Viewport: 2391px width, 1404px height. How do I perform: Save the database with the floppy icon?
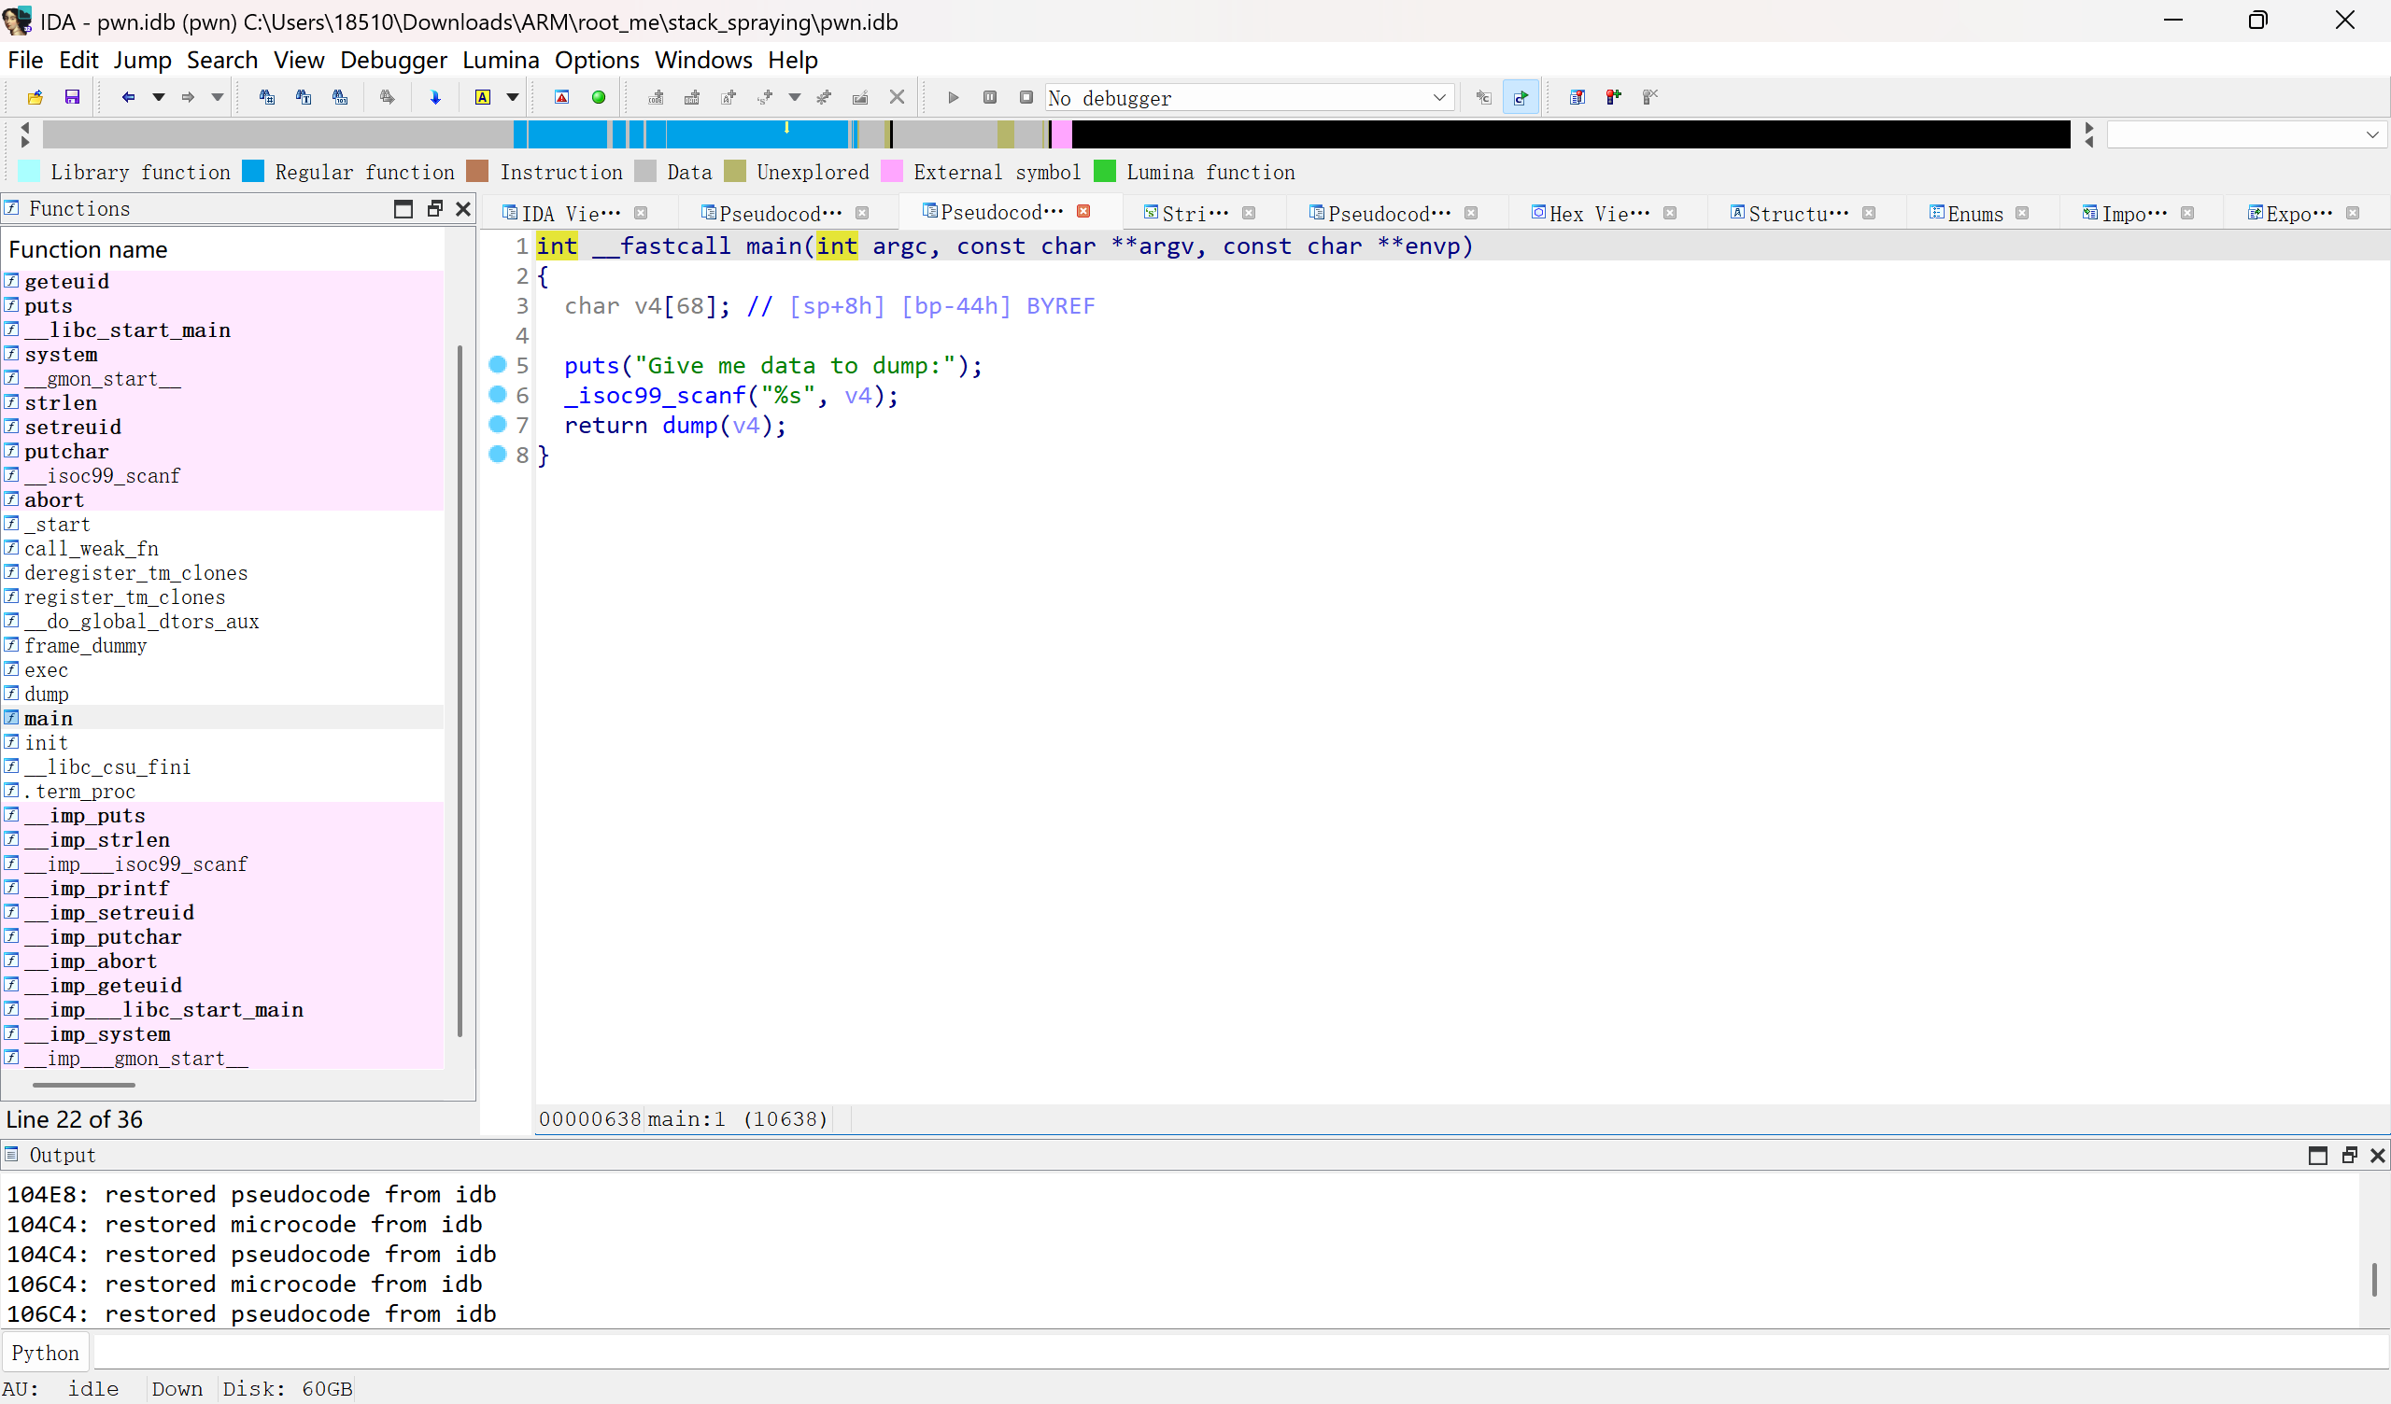pyautogui.click(x=72, y=97)
